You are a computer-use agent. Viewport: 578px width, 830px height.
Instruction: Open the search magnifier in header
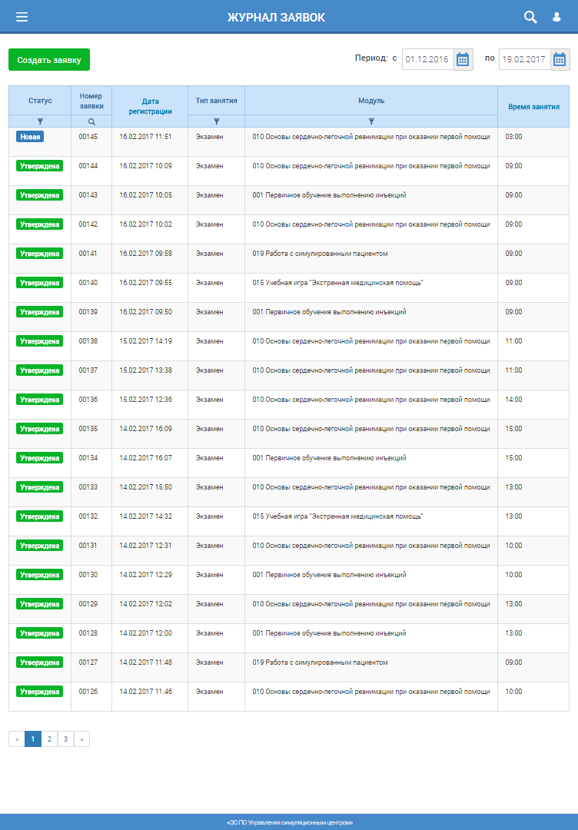pos(530,17)
